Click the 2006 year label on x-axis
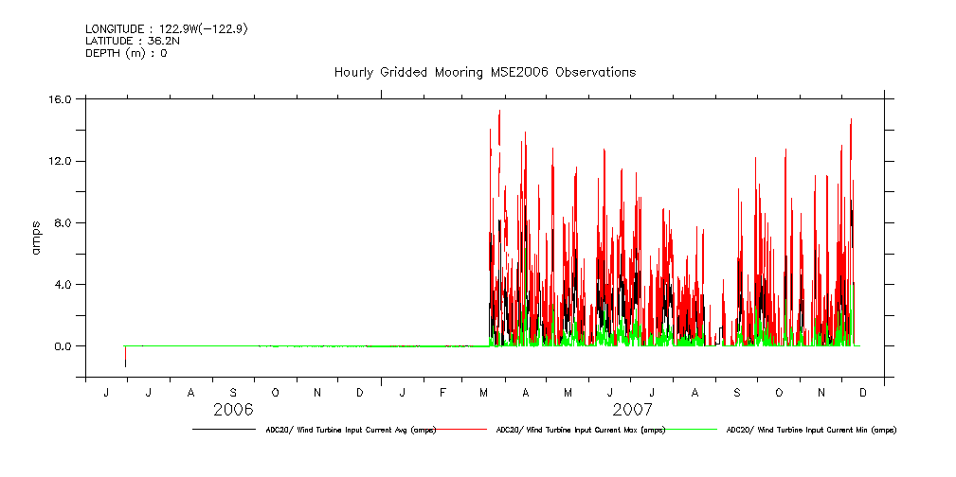The image size is (956, 477). point(233,410)
